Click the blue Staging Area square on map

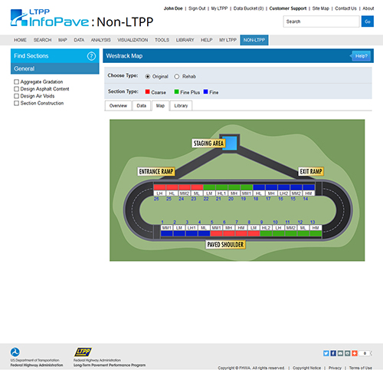point(230,144)
